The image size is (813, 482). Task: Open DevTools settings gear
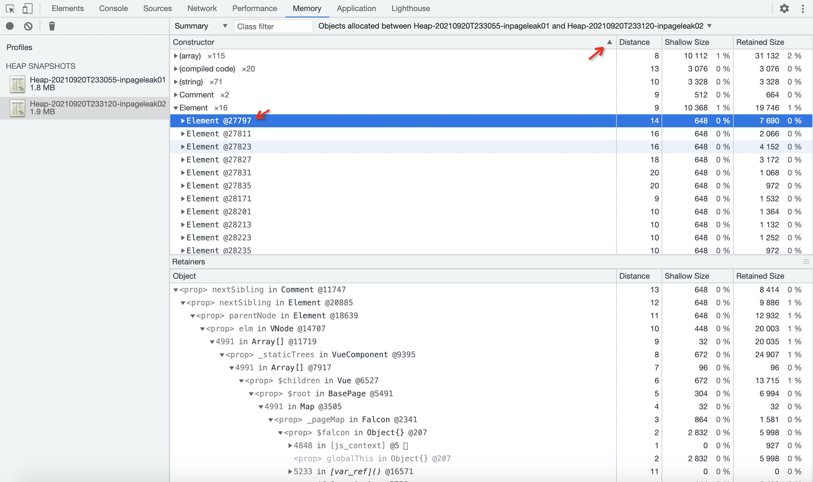click(784, 9)
